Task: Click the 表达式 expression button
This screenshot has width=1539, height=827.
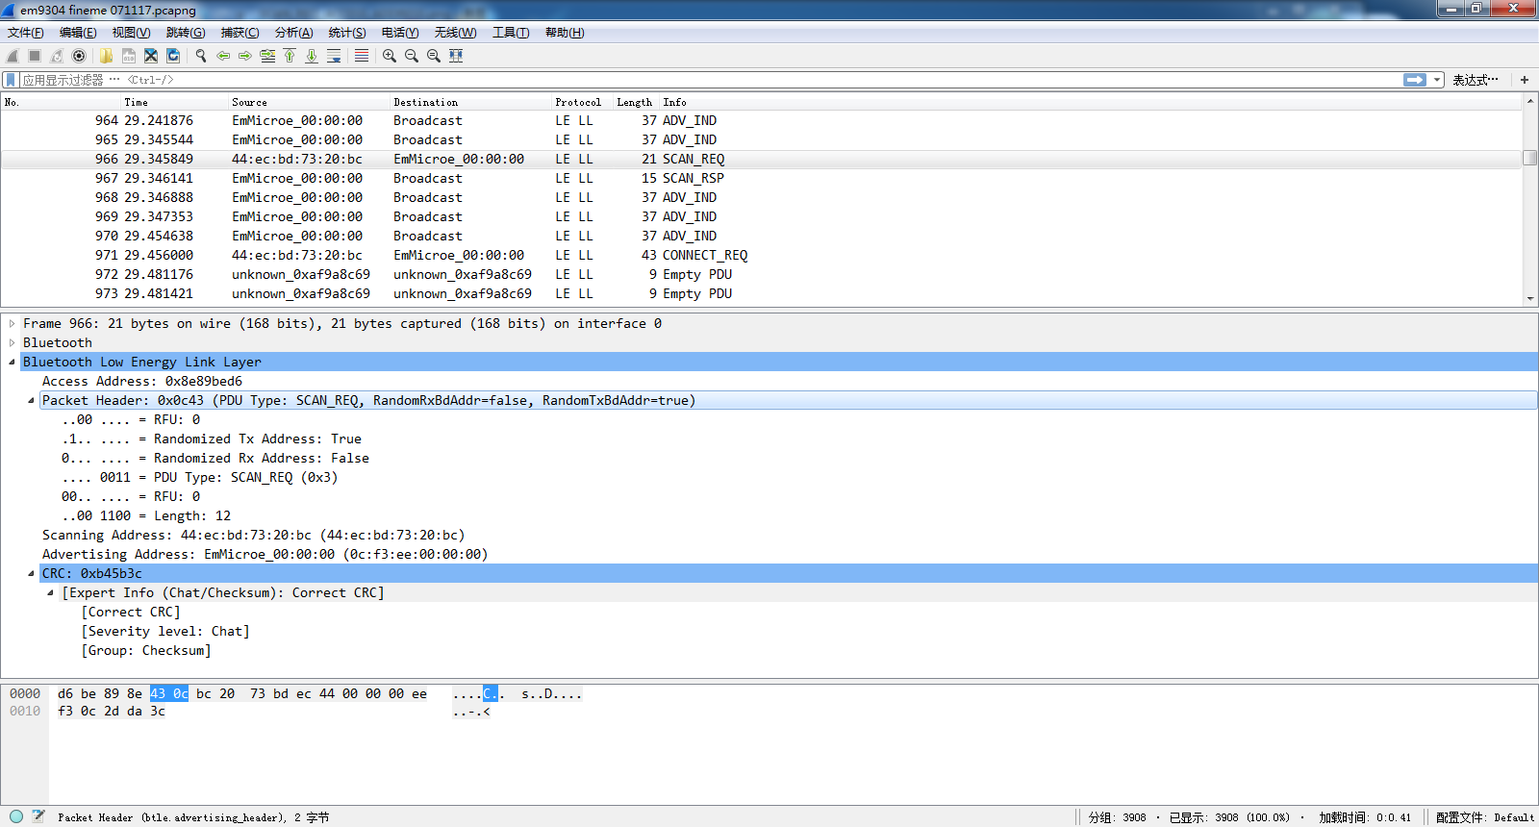Action: [x=1476, y=80]
